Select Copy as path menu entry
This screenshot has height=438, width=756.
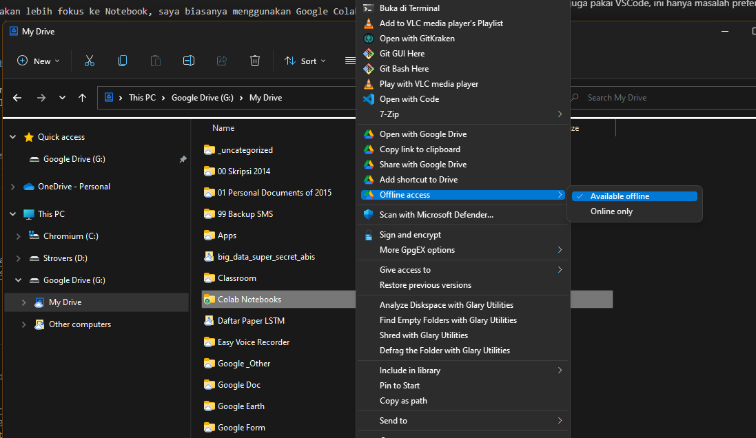tap(403, 401)
